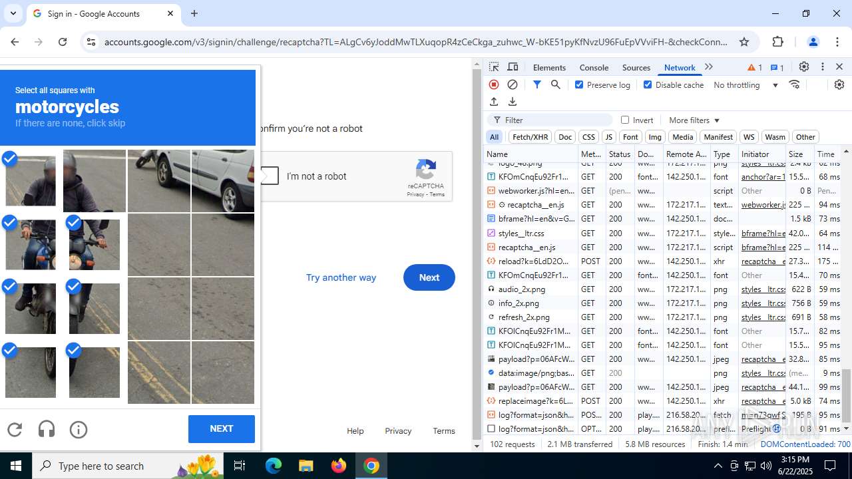Viewport: 852px width, 479px height.
Task: Open the Chrome profile avatar icon
Action: [813, 42]
